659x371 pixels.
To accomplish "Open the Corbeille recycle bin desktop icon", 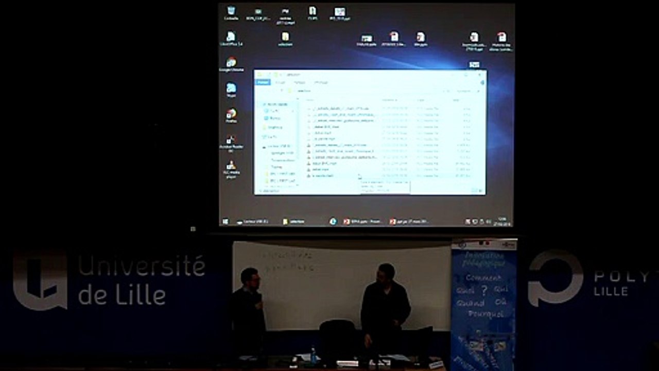I will 231,13.
